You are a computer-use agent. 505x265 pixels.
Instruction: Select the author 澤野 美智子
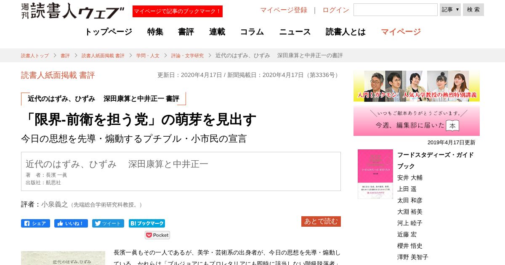(x=413, y=257)
